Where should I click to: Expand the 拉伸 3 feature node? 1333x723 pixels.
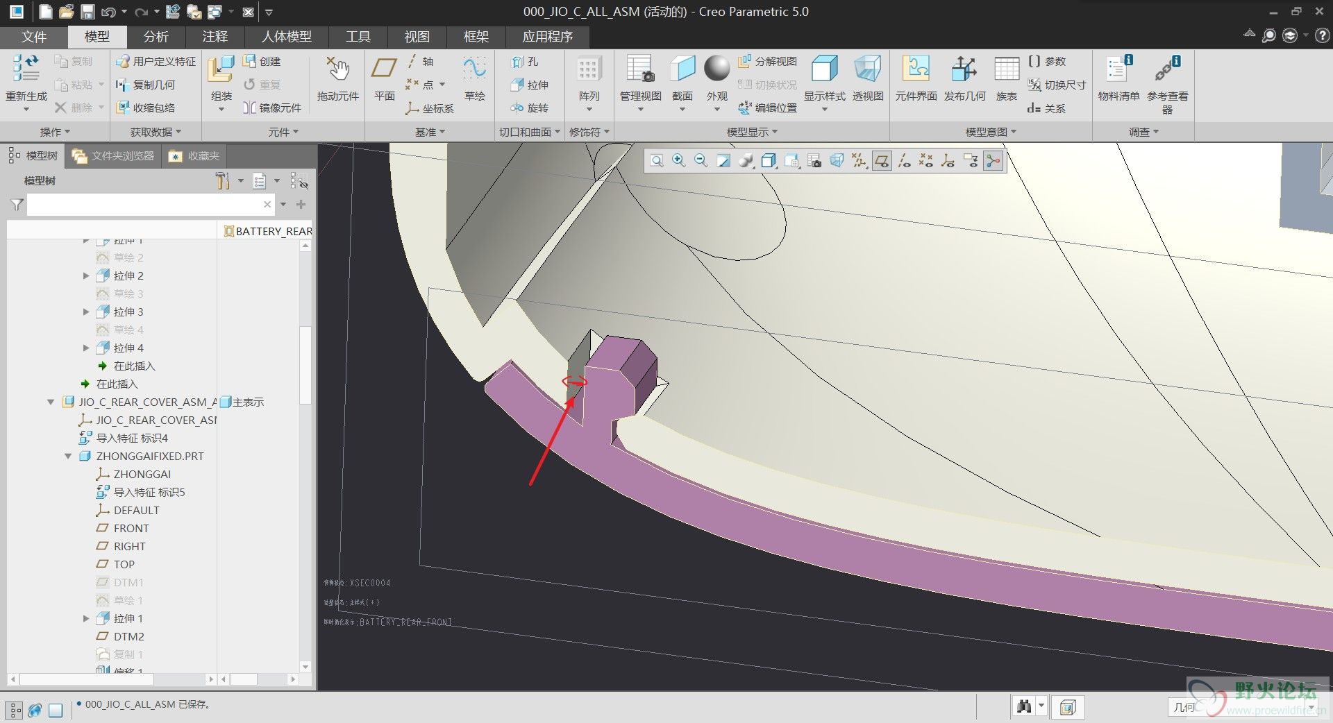(x=86, y=312)
